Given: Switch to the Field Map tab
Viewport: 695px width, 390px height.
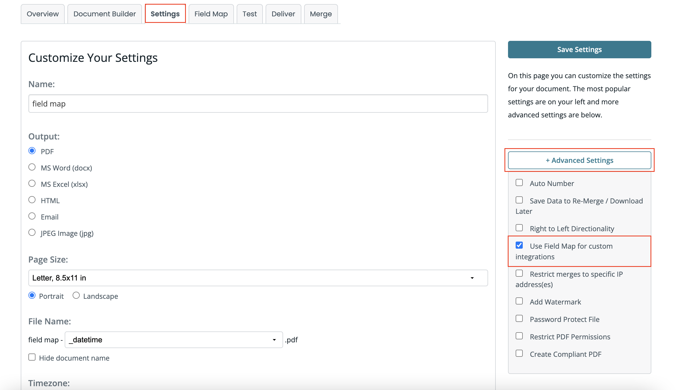Looking at the screenshot, I should (211, 14).
